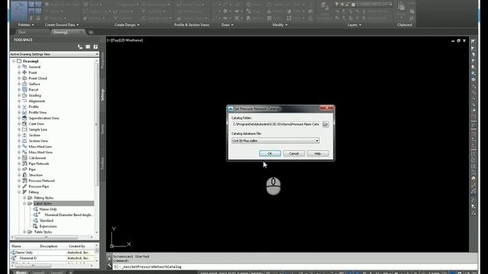Select the Pressure Pipe icon
Image resolution: width=488 pixels, height=274 pixels.
click(24, 186)
